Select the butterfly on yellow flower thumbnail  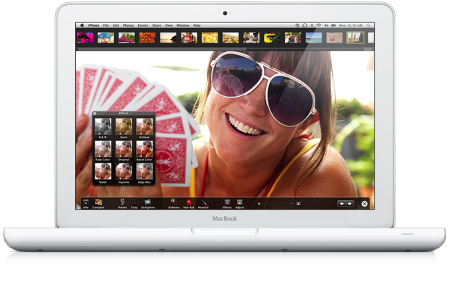[272, 38]
